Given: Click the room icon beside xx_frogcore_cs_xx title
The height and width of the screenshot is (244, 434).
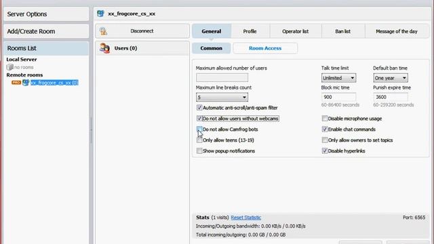Looking at the screenshot, I should [x=100, y=14].
